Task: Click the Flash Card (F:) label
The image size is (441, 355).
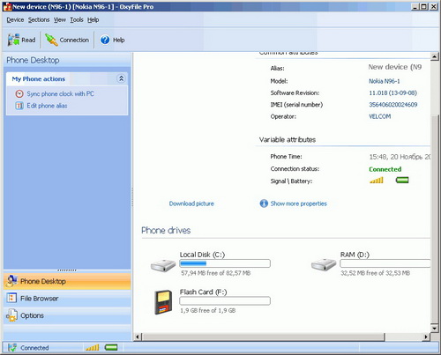Action: point(203,292)
